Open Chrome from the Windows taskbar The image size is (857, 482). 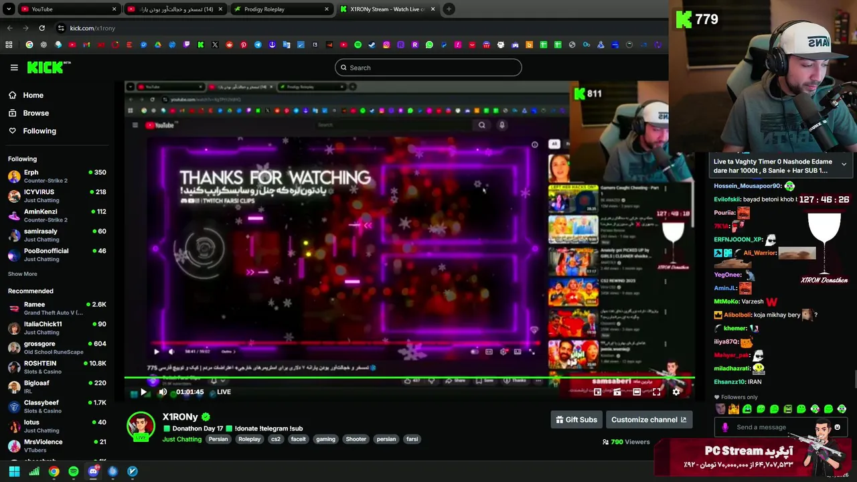tap(54, 471)
